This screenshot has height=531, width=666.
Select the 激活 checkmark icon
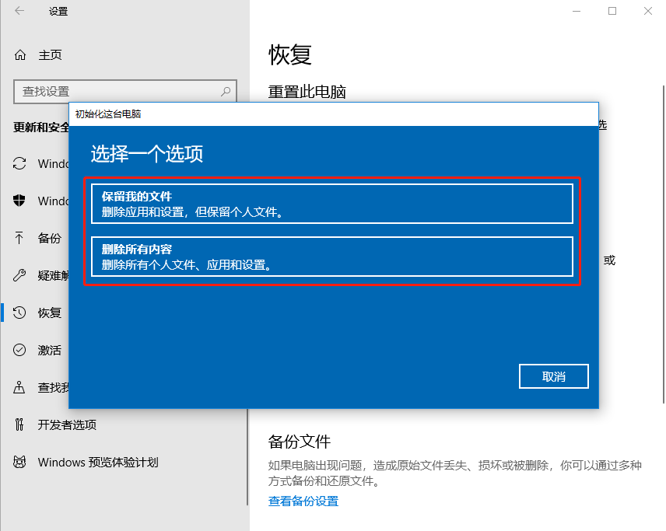(19, 350)
